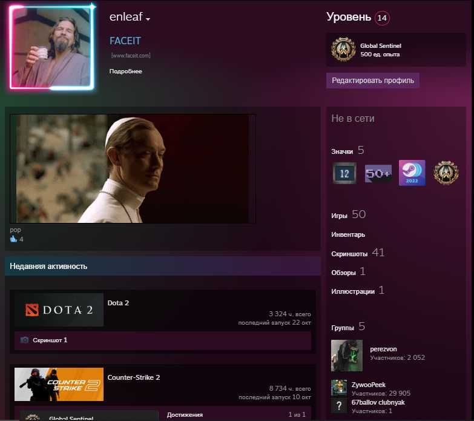This screenshot has width=474, height=421.
Task: Open the level 14 badge circle
Action: pyautogui.click(x=382, y=18)
